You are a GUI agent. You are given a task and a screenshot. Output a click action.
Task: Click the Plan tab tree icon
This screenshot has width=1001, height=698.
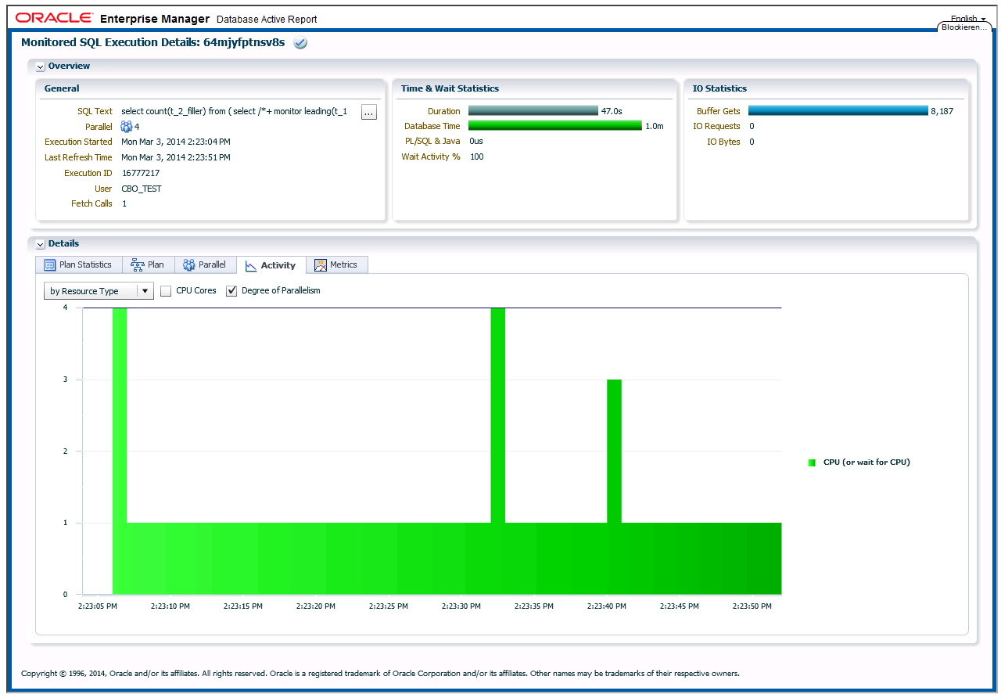[138, 265]
